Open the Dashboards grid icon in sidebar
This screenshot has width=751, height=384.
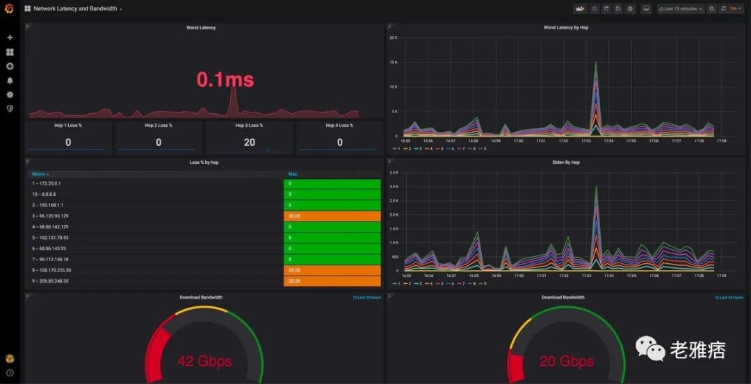tap(10, 52)
